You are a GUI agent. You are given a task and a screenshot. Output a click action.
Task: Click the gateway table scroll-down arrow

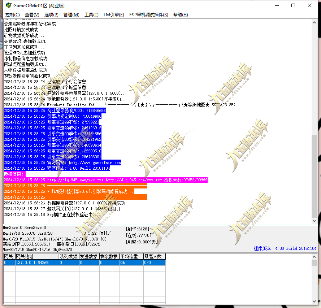(x=314, y=302)
